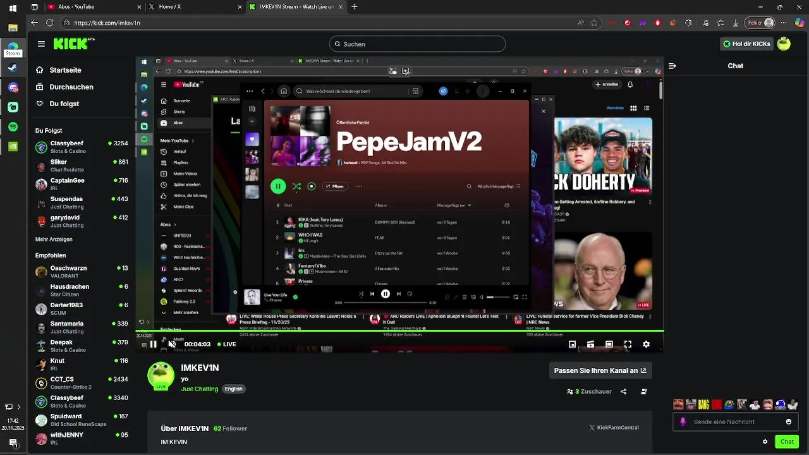Click into the Sende eine Nachricht field

tap(736, 422)
